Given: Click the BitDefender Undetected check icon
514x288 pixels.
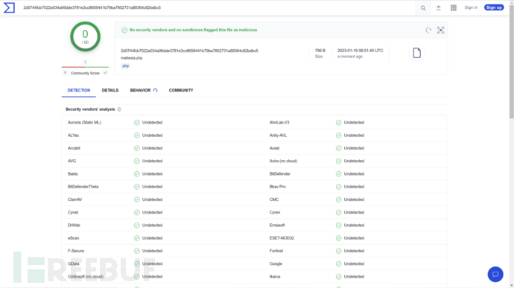Looking at the screenshot, I should (x=338, y=174).
